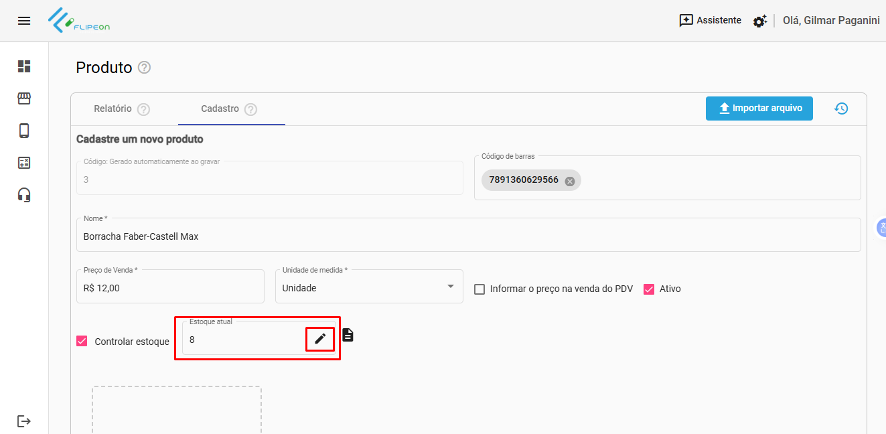
Task: Open the headset support icon
Action: tap(24, 195)
